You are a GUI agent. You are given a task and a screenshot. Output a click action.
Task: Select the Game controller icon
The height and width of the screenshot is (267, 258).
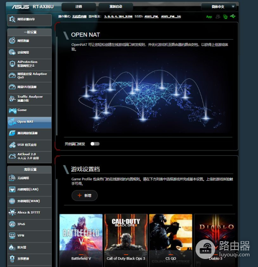point(12,111)
